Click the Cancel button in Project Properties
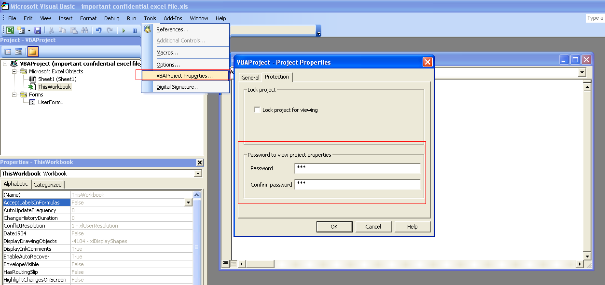The image size is (605, 285). (373, 226)
